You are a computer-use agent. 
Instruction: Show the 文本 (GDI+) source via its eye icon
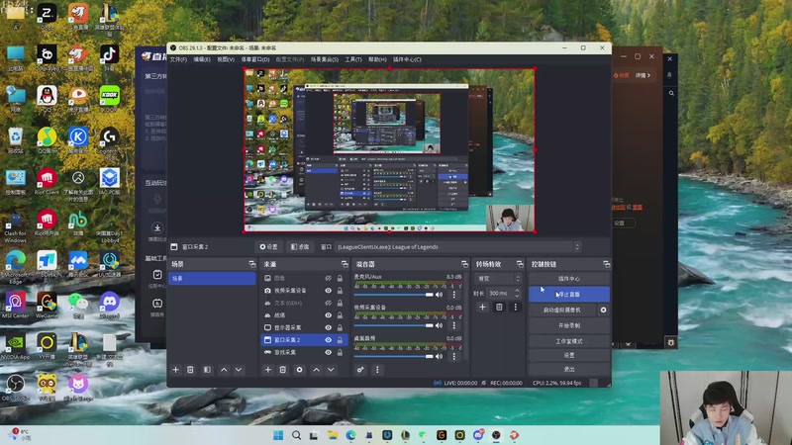[x=329, y=304]
